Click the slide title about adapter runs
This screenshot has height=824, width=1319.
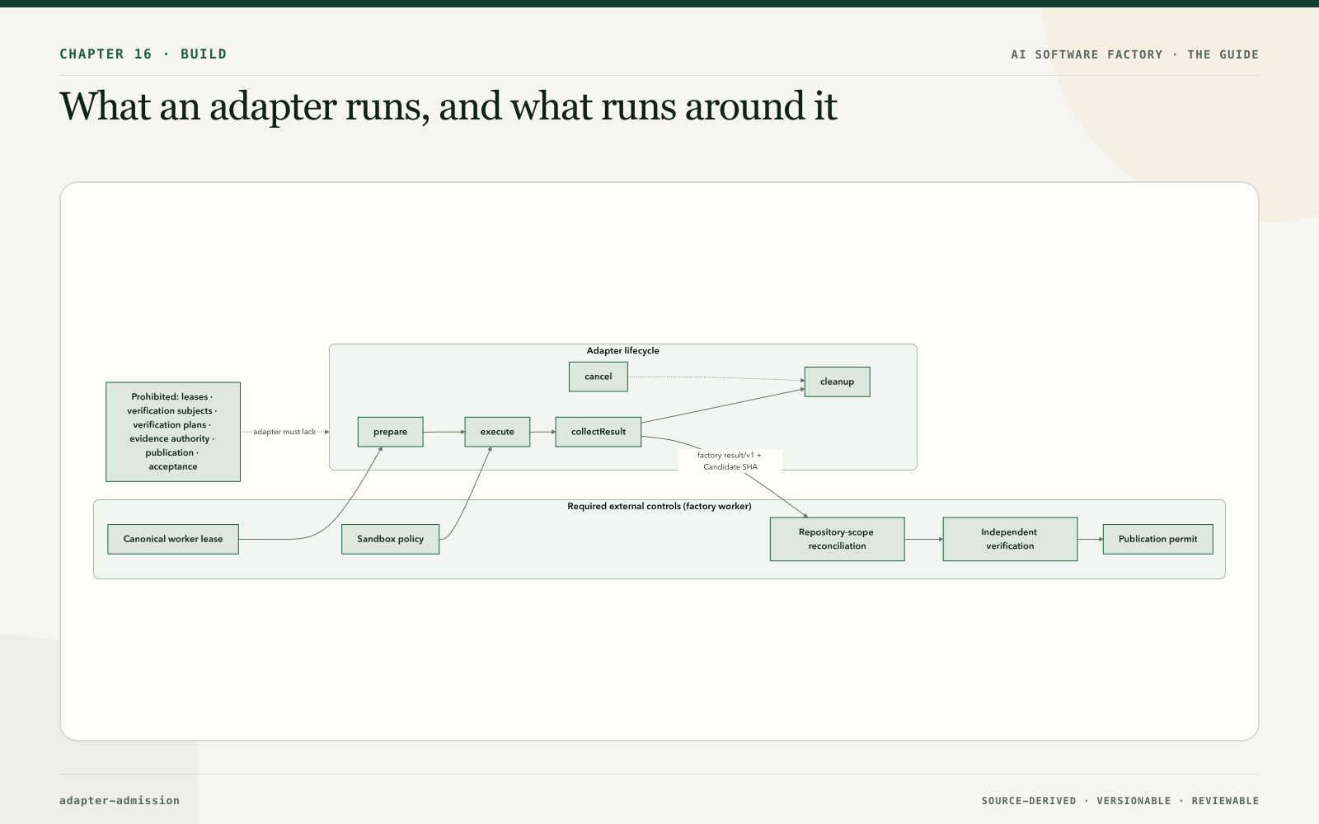pos(448,106)
